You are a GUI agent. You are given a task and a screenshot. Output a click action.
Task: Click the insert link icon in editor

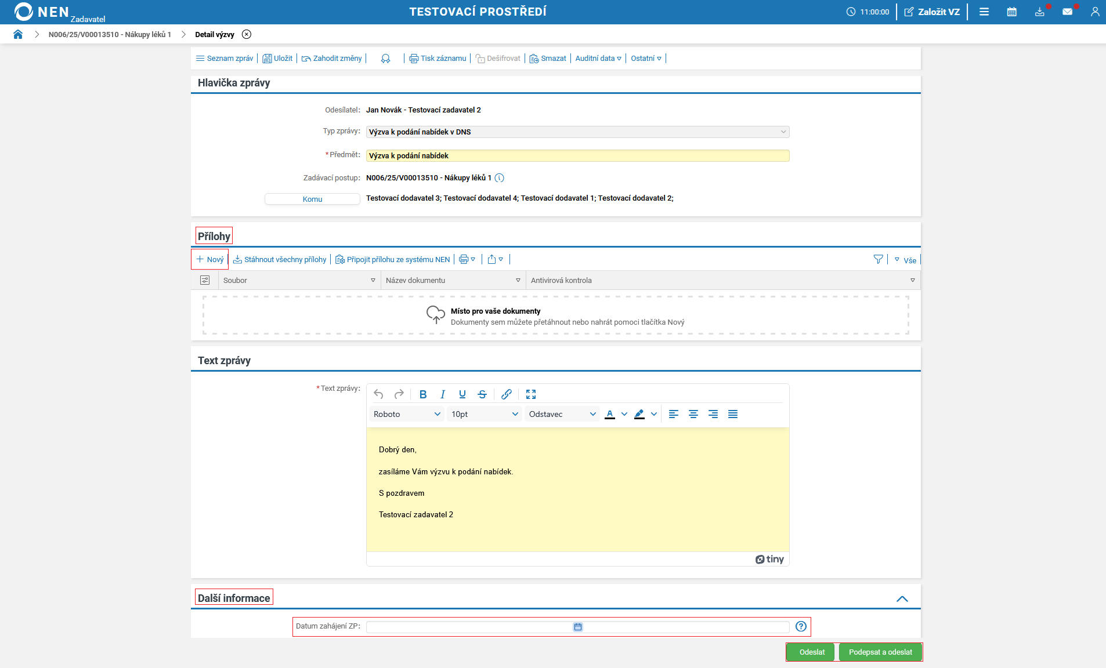[x=506, y=394]
